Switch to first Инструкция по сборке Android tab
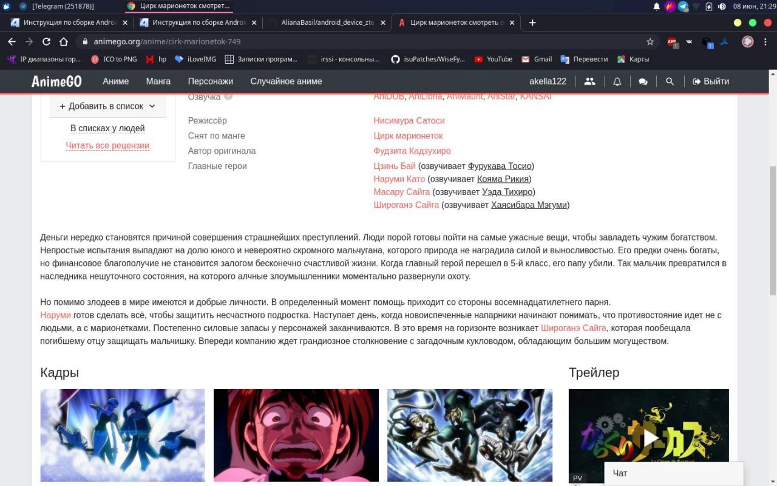777x486 pixels. pyautogui.click(x=69, y=22)
